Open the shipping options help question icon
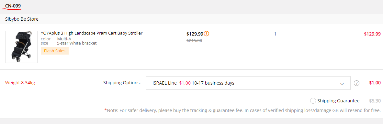The image size is (383, 124). [357, 83]
